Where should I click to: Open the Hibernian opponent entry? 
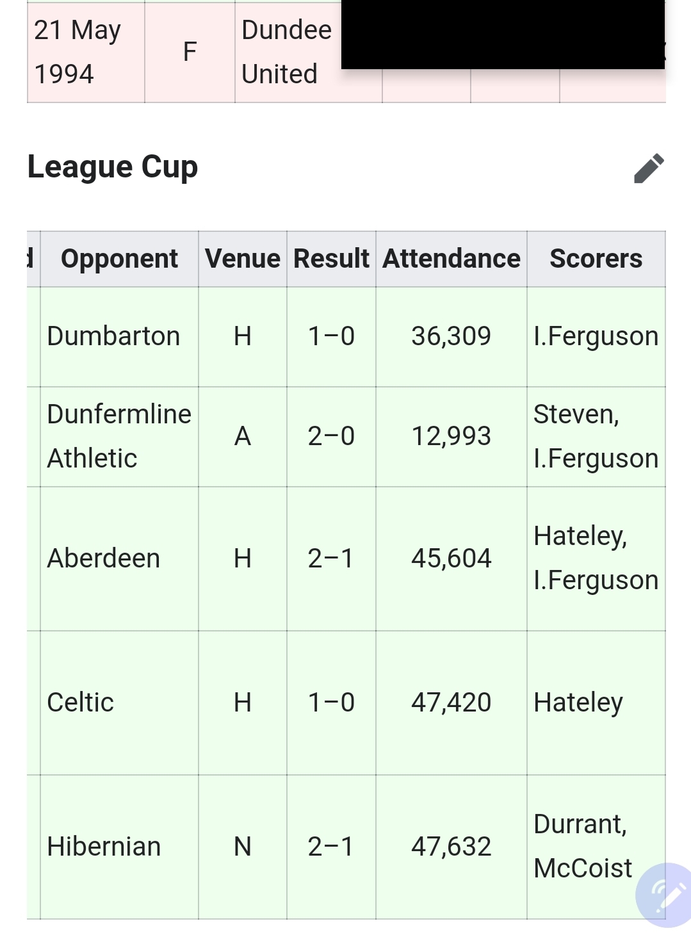(104, 847)
